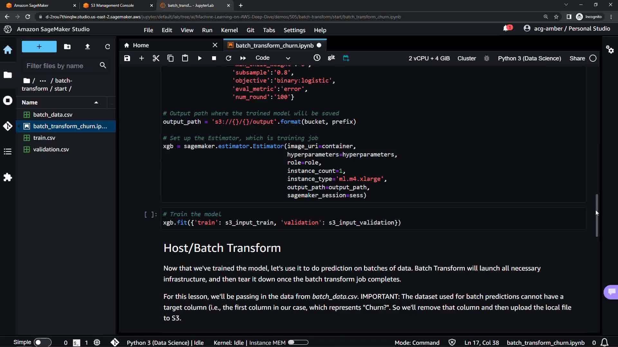Sort the file list by clicking the Name header
The height and width of the screenshot is (347, 618).
(30, 102)
